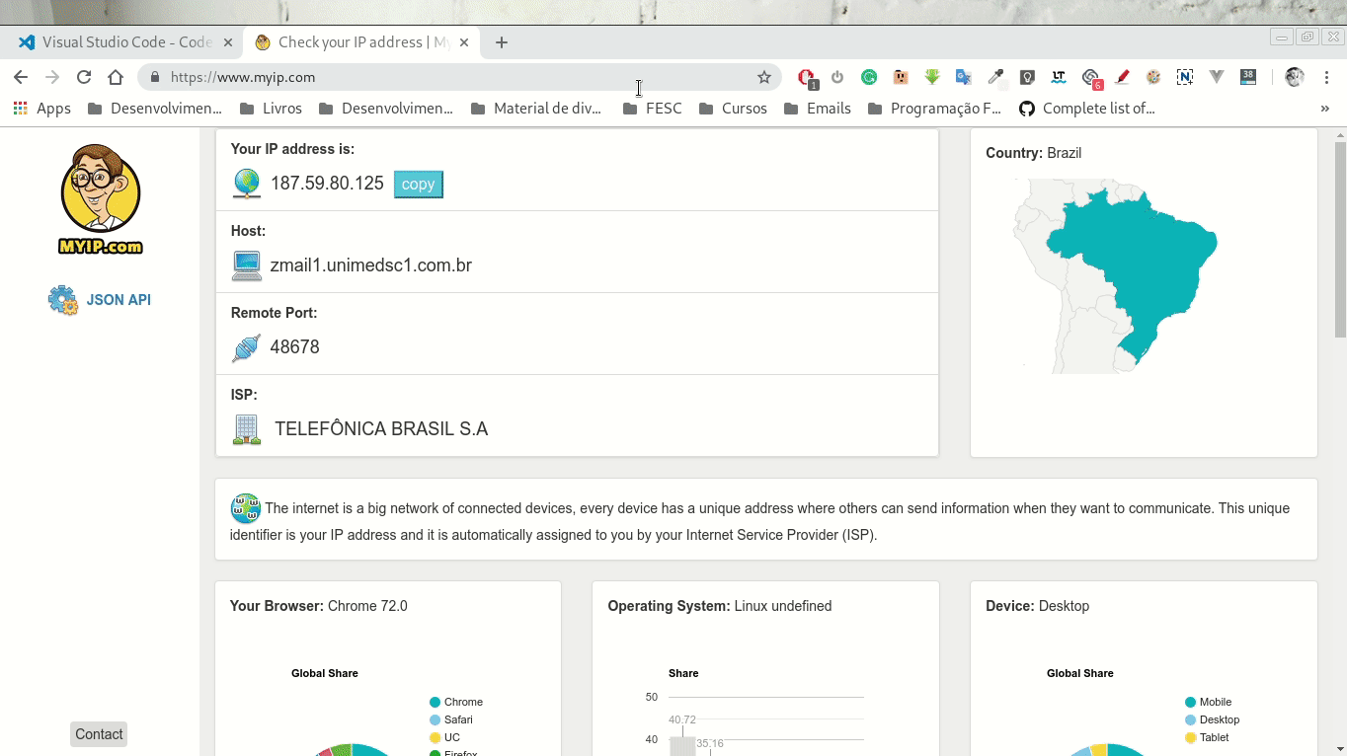
Task: Click the ISP name TELEFÔNICA BRASIL S.A
Action: click(381, 429)
